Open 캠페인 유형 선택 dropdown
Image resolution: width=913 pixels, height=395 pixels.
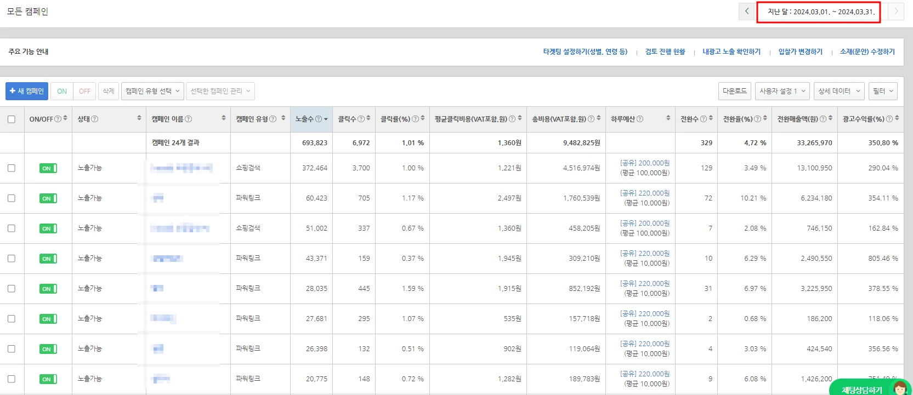coord(152,91)
